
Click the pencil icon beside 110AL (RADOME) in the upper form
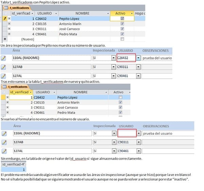[x=3, y=58]
